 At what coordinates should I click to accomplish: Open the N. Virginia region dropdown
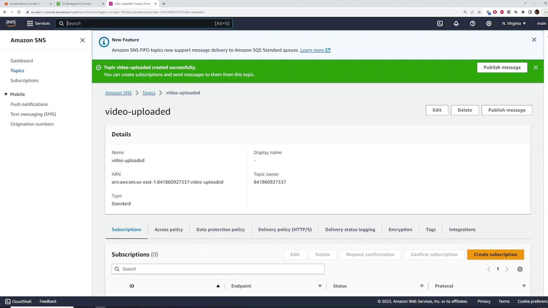514,24
